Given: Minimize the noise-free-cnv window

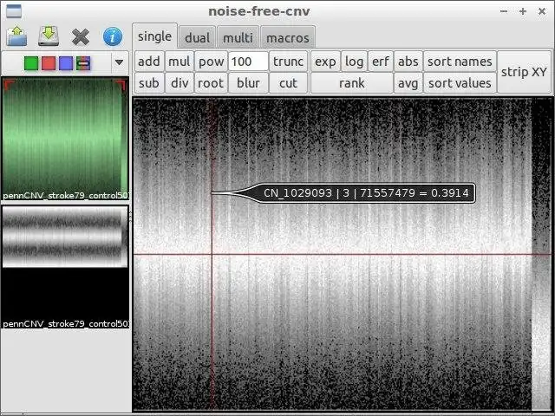Looking at the screenshot, I should [x=504, y=11].
